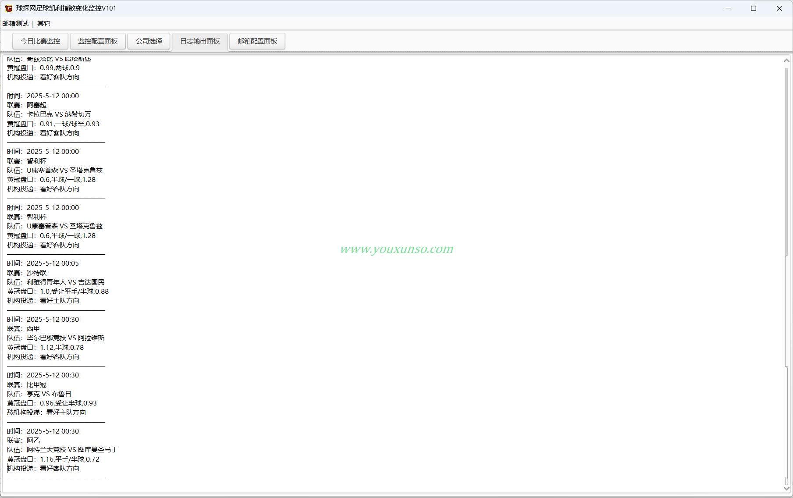Minimize the monitoring window
The height and width of the screenshot is (498, 793).
728,8
